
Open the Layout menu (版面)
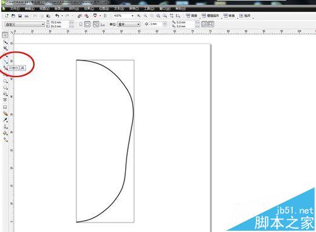tap(59, 9)
